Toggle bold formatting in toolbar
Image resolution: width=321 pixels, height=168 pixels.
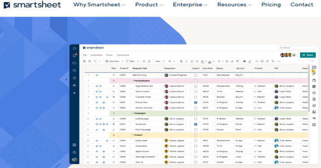click(181, 61)
